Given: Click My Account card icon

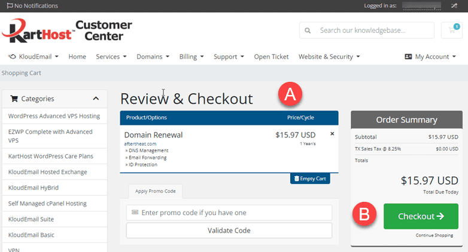Looking at the screenshot, I should point(408,57).
